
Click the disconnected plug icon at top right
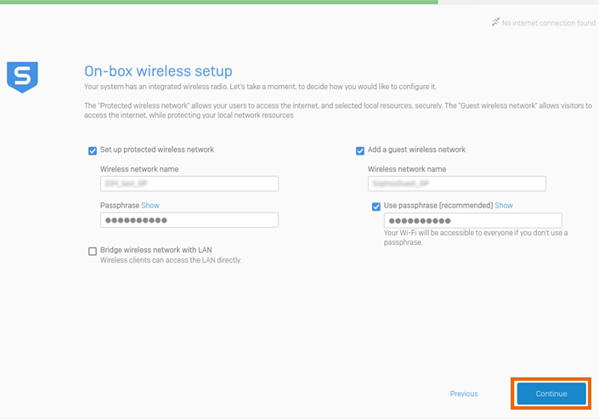[495, 23]
